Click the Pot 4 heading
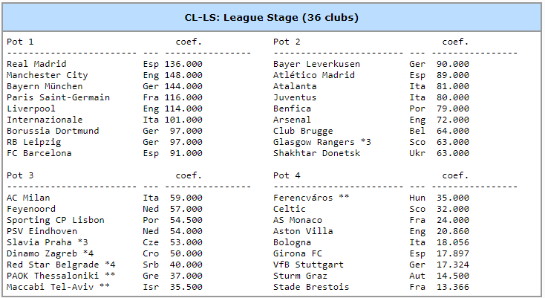The width and height of the screenshot is (545, 298). tap(287, 175)
